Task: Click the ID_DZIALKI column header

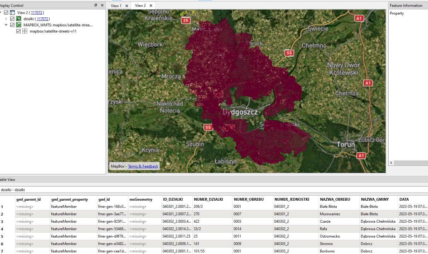Action: tap(177, 199)
